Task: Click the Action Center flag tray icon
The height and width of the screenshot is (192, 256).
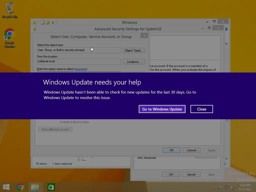Action: click(x=220, y=187)
